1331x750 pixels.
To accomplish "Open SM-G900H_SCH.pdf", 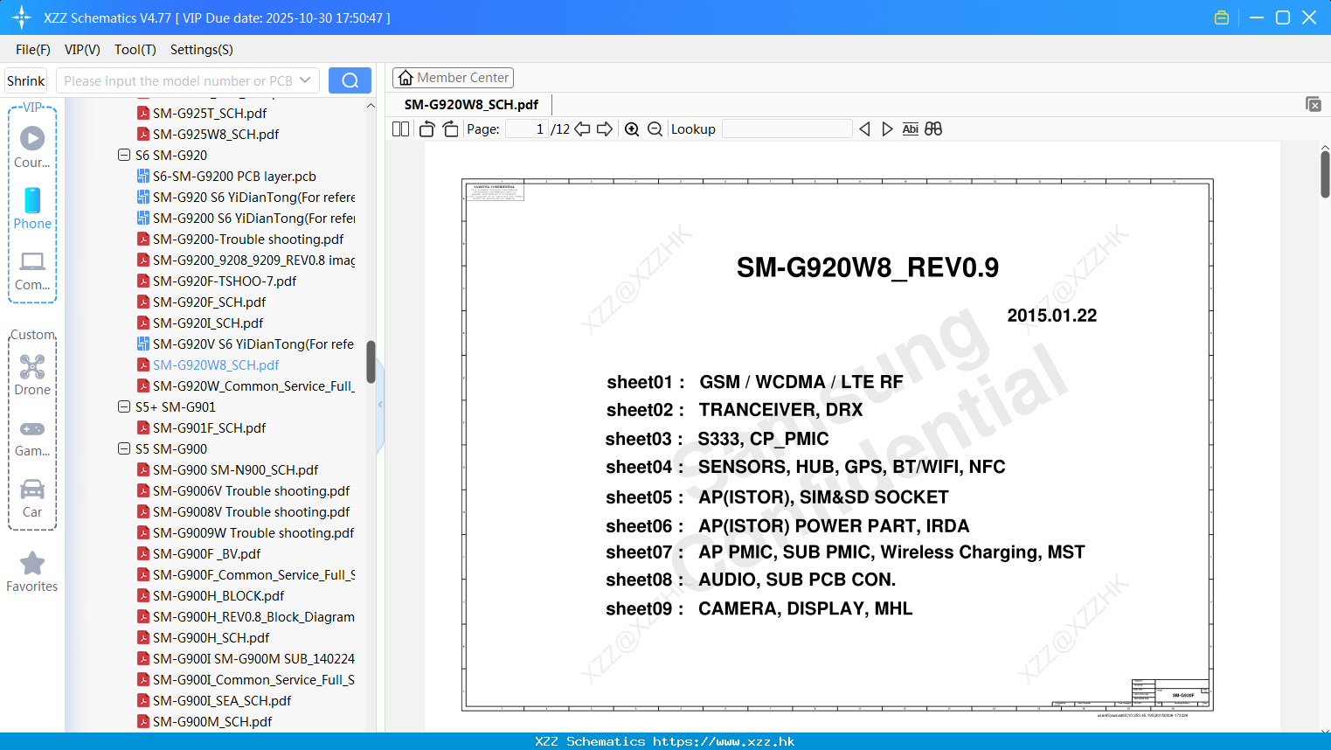I will 211,637.
